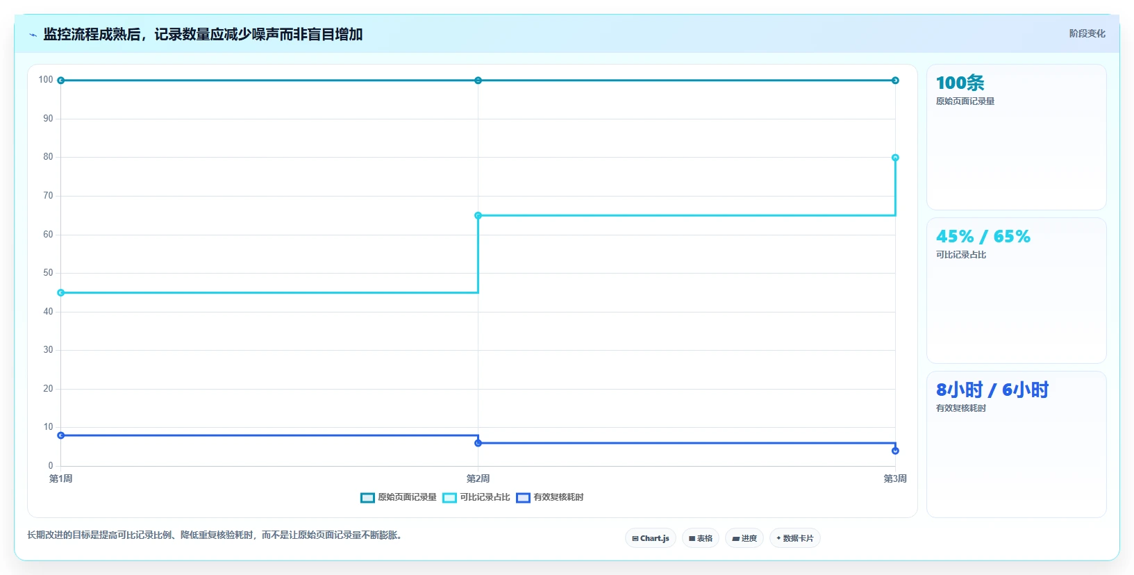This screenshot has width=1134, height=575.
Task: Click the 第3周 point on 有效复核耗时 line
Action: (895, 451)
